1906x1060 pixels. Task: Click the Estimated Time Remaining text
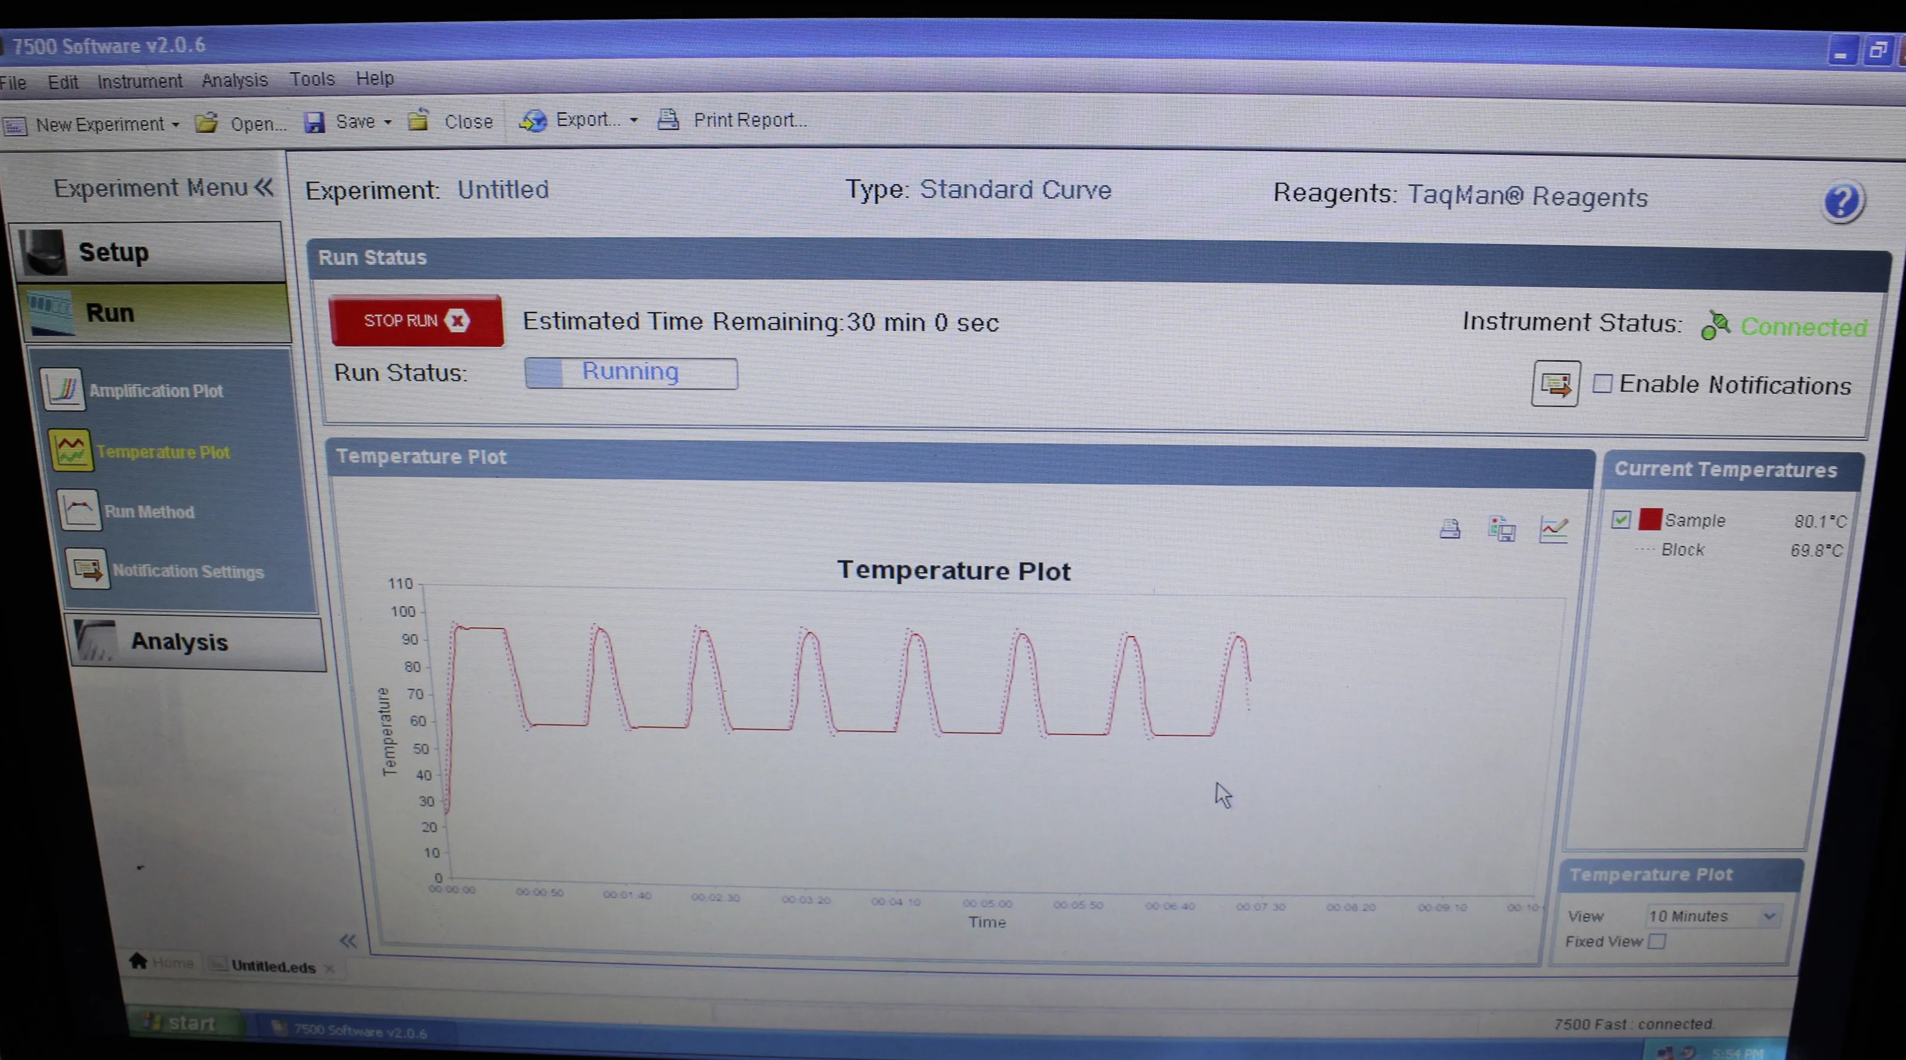[x=761, y=322]
